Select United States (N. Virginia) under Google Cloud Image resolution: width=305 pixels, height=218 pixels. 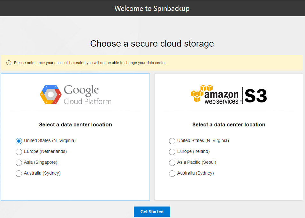(19, 141)
